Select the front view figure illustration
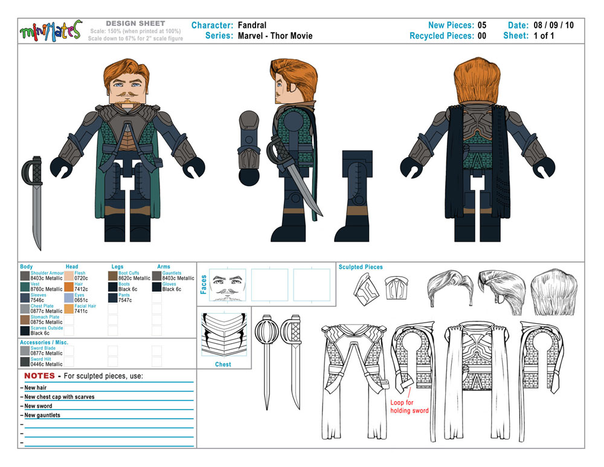Image resolution: width=604 pixels, height=467 pixels. (127, 152)
